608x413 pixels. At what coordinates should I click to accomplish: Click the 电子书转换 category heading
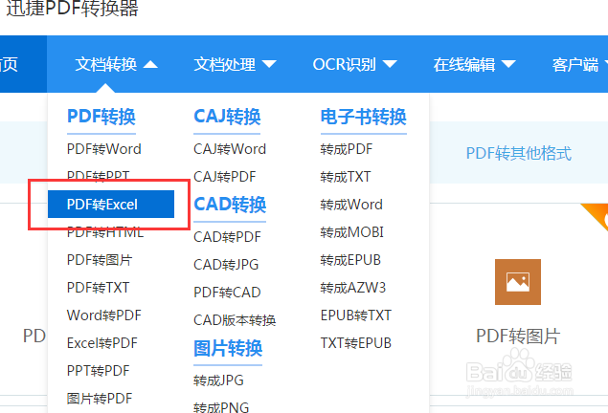(x=363, y=117)
